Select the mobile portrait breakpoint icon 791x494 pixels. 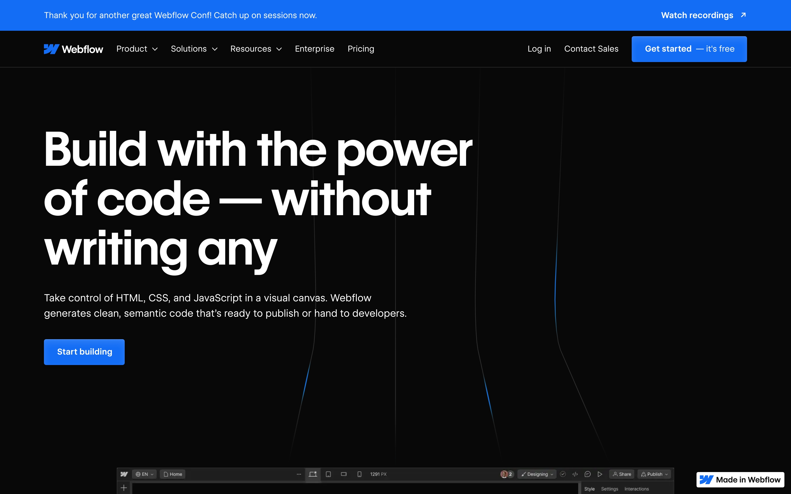tap(359, 474)
